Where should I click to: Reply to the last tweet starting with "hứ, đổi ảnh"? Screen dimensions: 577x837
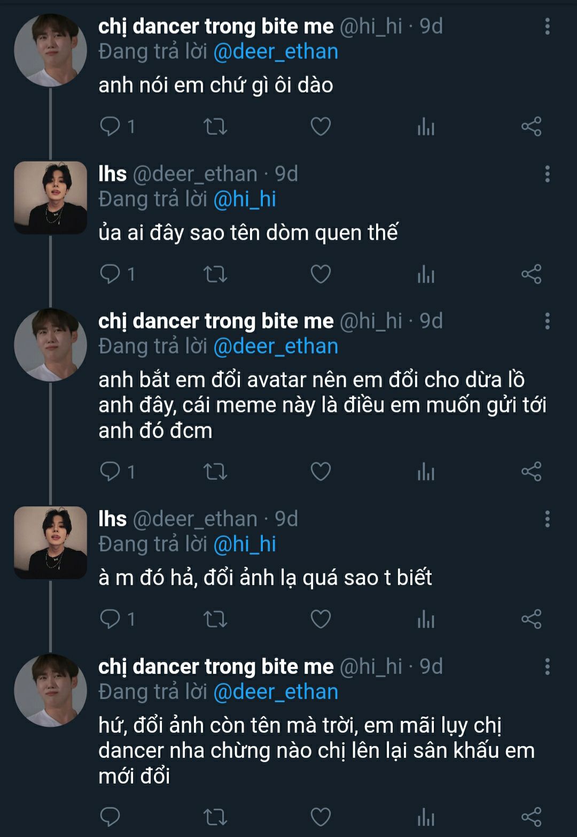(111, 817)
